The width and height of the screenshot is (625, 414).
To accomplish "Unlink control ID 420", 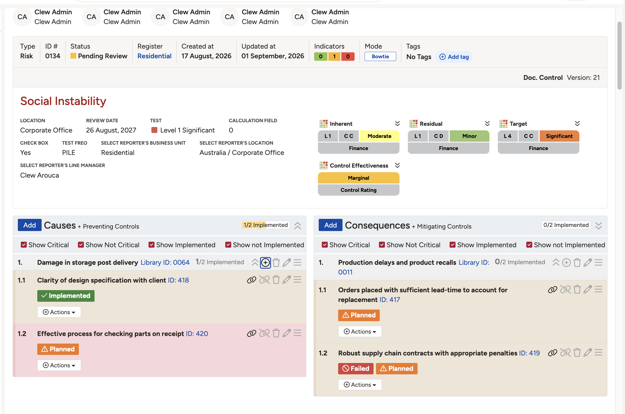I will click(264, 333).
